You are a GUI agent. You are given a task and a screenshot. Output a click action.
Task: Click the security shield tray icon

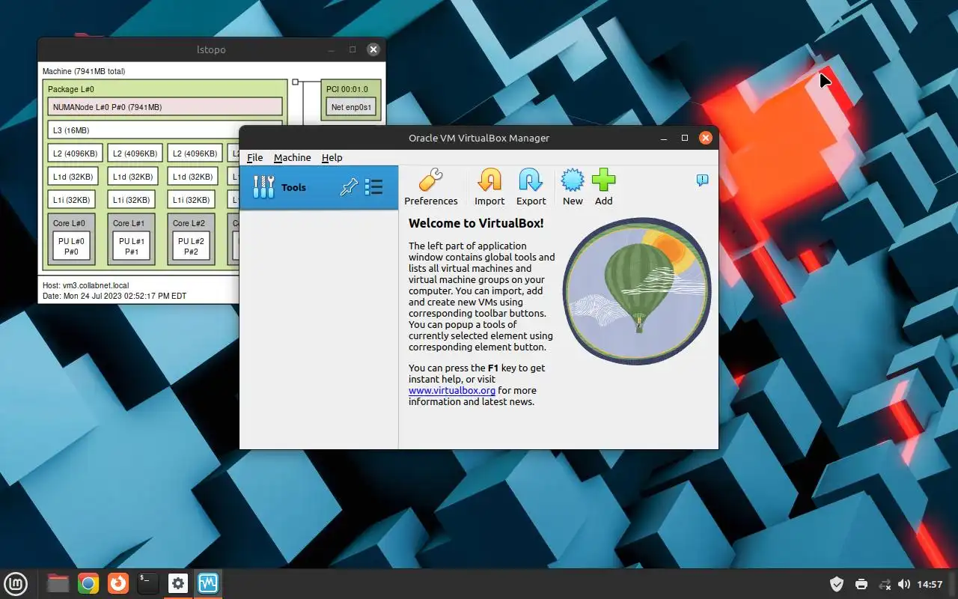click(x=837, y=584)
